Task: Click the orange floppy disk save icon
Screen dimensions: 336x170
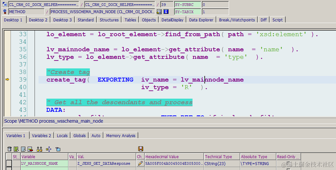Action: pos(141,149)
